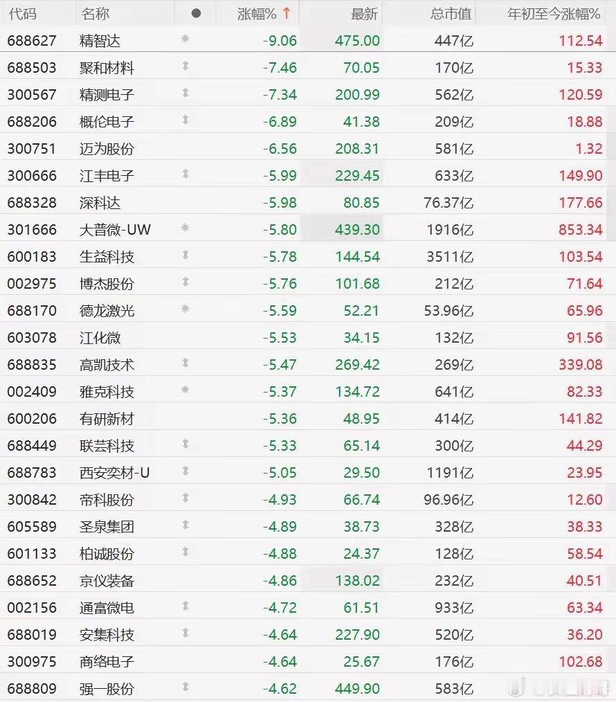Click the 名称 column header
The height and width of the screenshot is (702, 616).
click(x=95, y=14)
